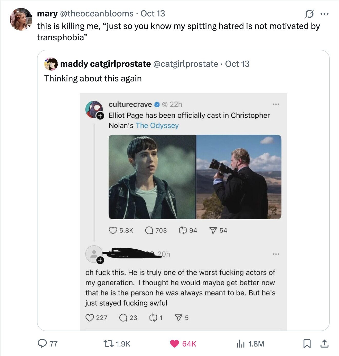Open maddy catgirlprostate's quoted tweet name
339x356 pixels.
coord(105,64)
